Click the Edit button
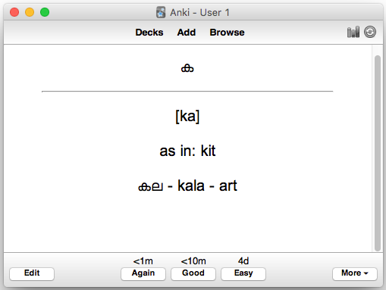The width and height of the screenshot is (386, 290). coord(32,274)
